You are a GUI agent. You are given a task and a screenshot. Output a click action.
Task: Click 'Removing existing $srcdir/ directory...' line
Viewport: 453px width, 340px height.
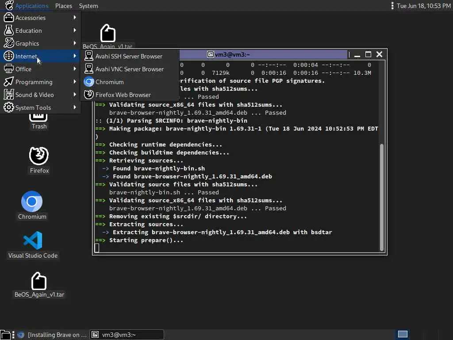pyautogui.click(x=171, y=216)
